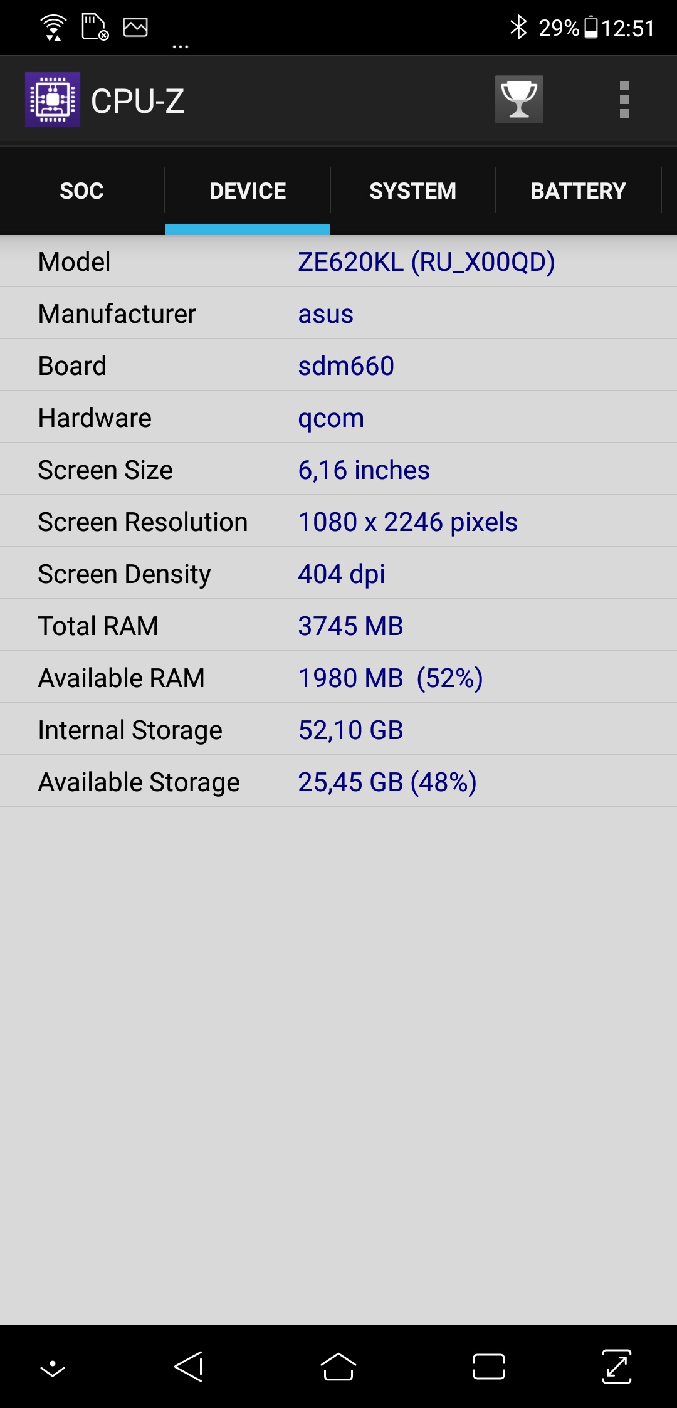The height and width of the screenshot is (1408, 677).
Task: Open the three-dot overflow menu
Action: click(624, 100)
